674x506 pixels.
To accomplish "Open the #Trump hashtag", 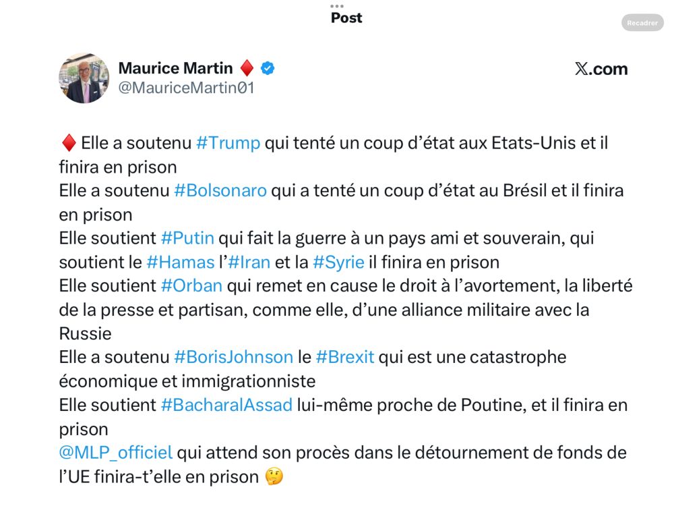I will pyautogui.click(x=228, y=143).
